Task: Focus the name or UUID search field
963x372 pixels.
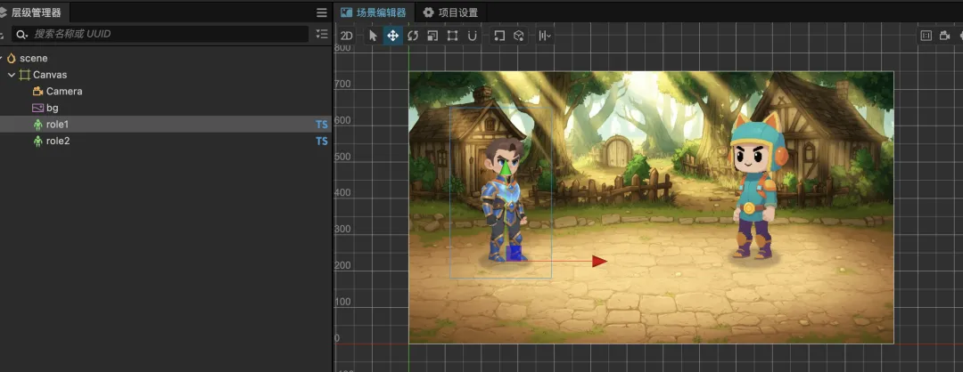Action: click(x=160, y=35)
